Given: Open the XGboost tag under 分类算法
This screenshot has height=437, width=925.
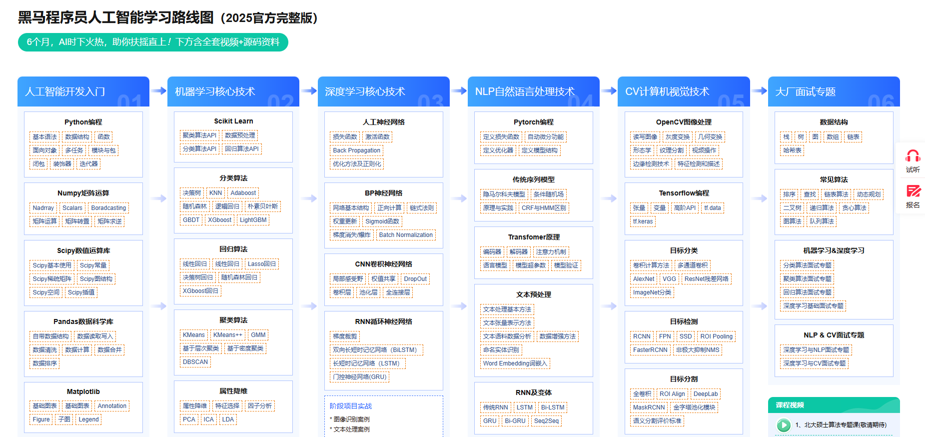Looking at the screenshot, I should [219, 220].
